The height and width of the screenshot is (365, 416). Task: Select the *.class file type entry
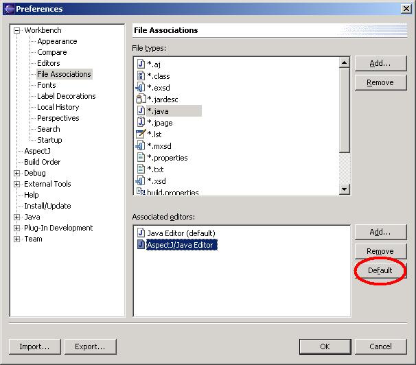point(159,75)
